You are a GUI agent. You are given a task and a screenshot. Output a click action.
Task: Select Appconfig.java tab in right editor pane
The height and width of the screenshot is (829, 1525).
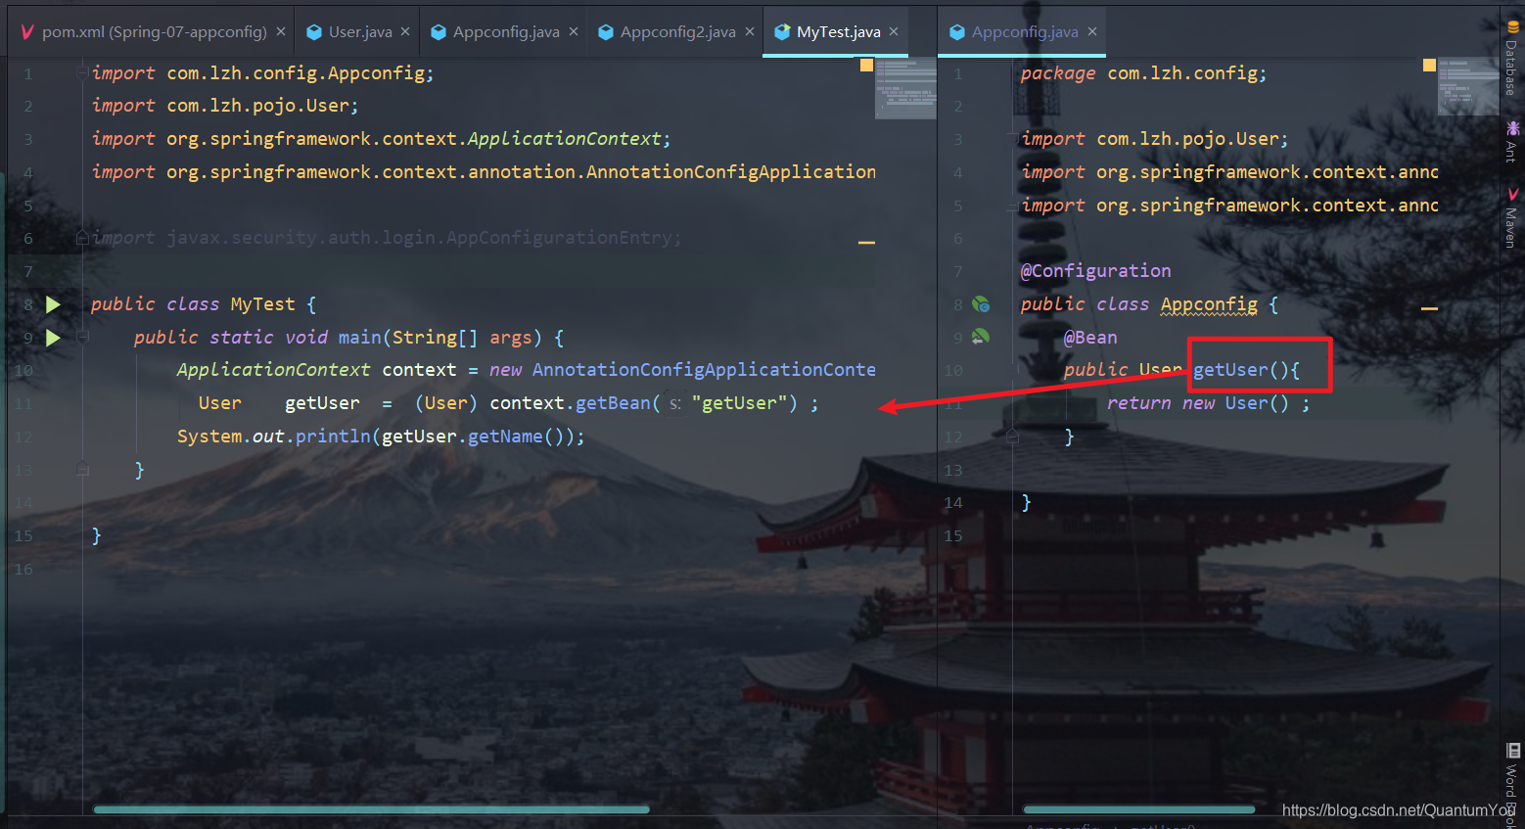pos(1025,32)
